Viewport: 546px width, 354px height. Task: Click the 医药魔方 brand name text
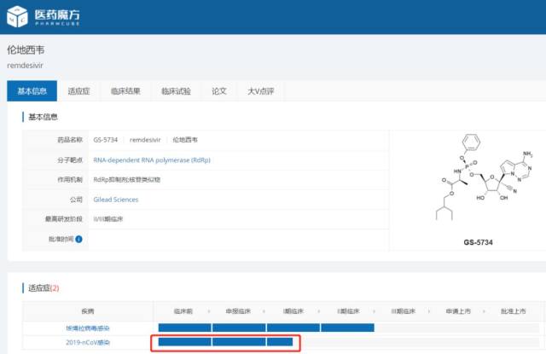pyautogui.click(x=57, y=15)
